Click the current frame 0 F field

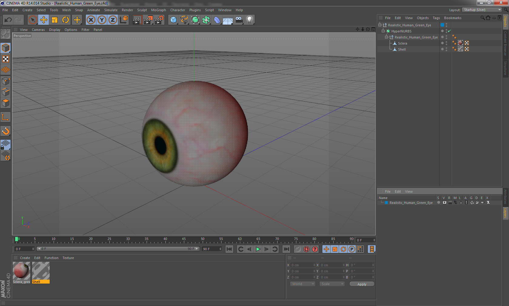point(25,249)
